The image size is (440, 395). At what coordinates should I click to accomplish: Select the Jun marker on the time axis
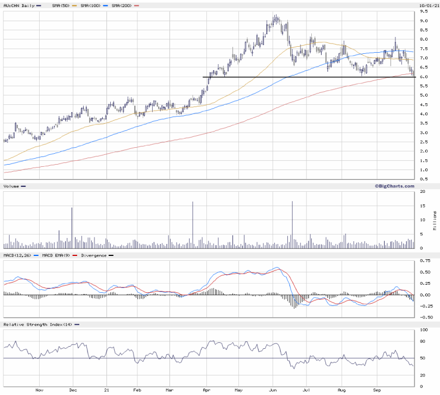[274, 390]
